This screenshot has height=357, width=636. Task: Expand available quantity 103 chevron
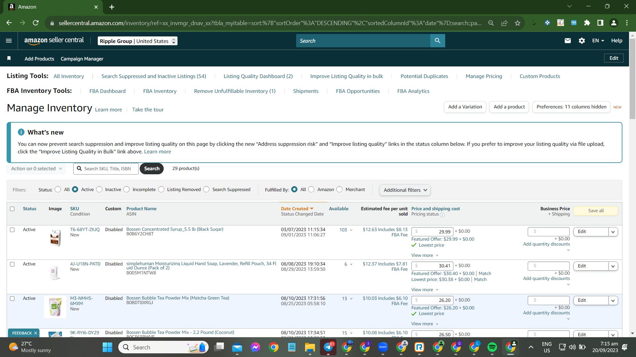[x=351, y=230]
